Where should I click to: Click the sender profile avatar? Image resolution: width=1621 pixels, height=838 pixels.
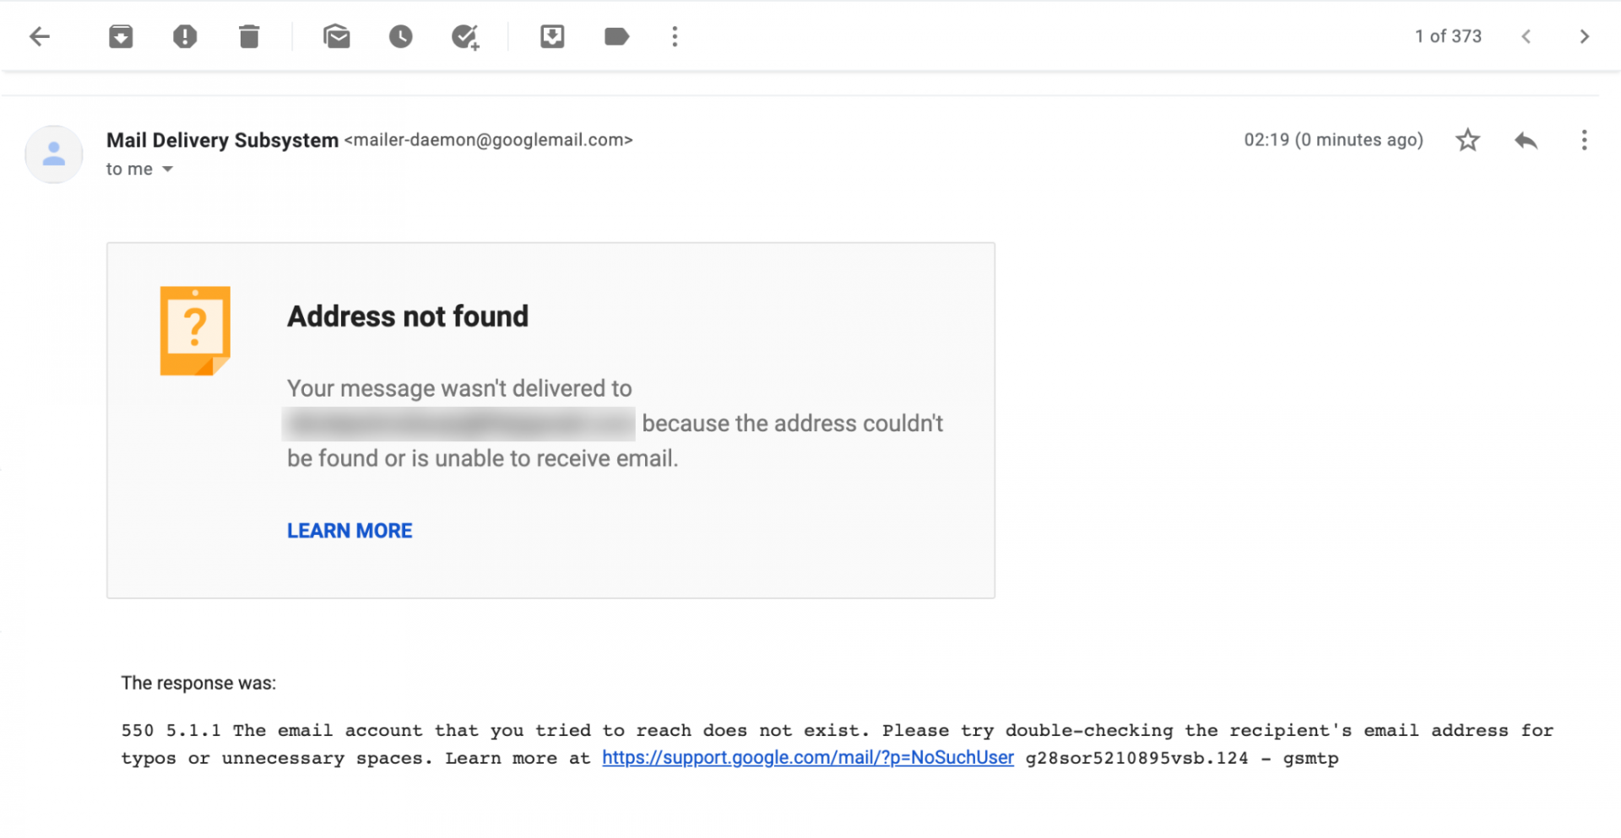[54, 154]
